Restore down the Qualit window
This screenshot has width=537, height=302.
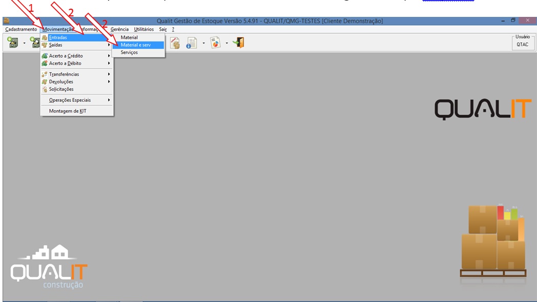pos(513,20)
